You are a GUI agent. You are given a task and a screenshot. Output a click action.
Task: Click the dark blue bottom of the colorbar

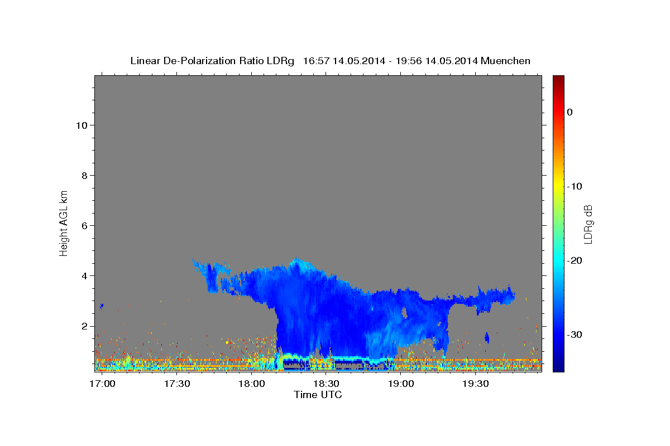pyautogui.click(x=558, y=367)
